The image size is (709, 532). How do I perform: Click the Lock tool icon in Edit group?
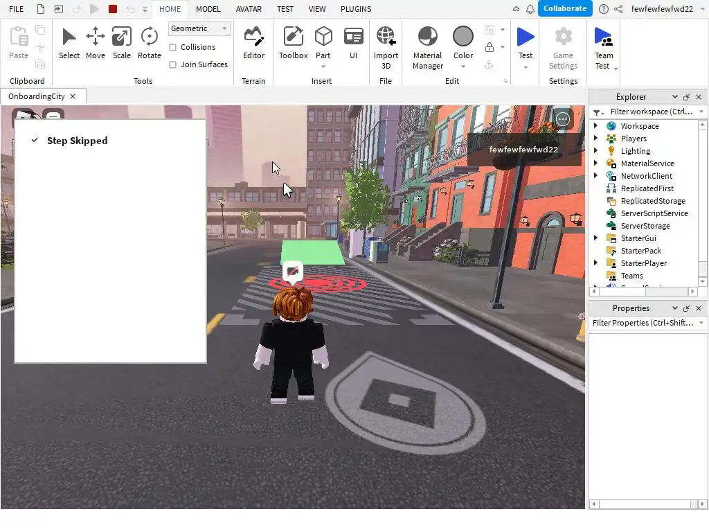point(490,47)
